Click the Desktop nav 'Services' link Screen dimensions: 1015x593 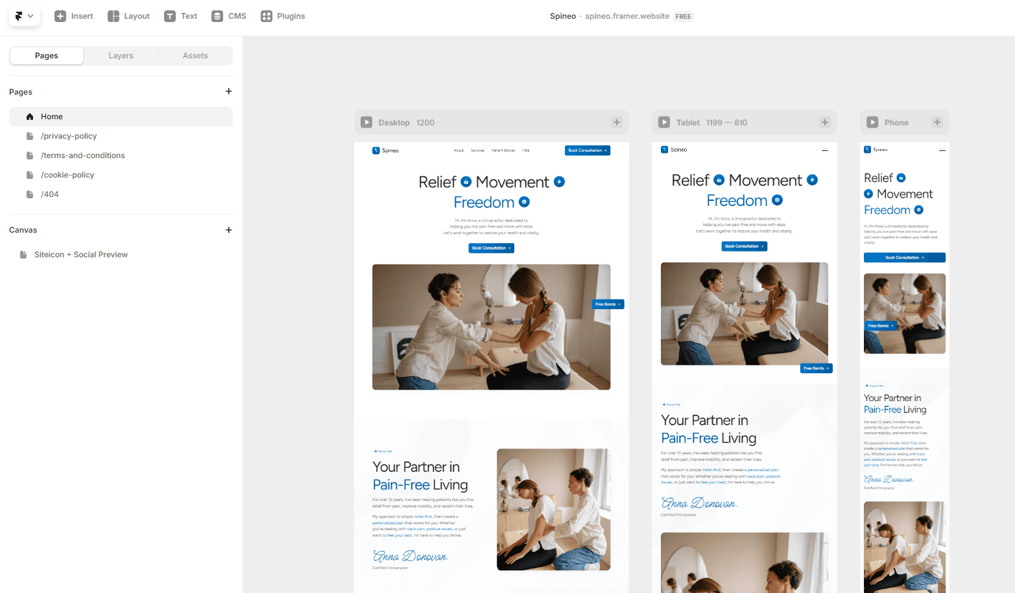coord(478,150)
